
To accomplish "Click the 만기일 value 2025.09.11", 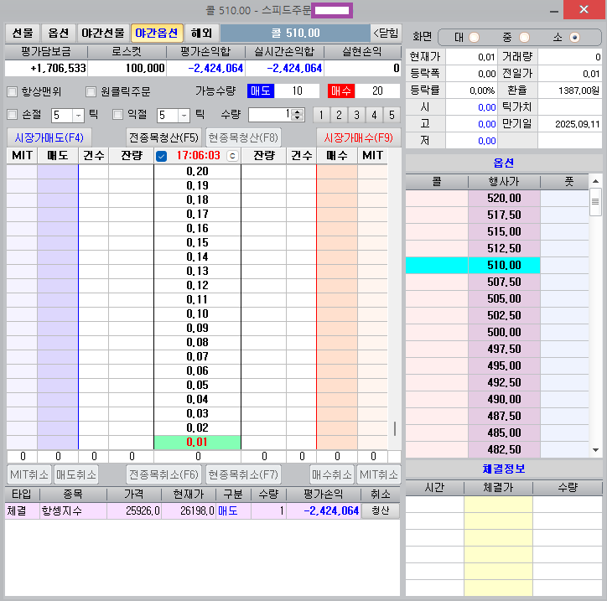I will (570, 124).
